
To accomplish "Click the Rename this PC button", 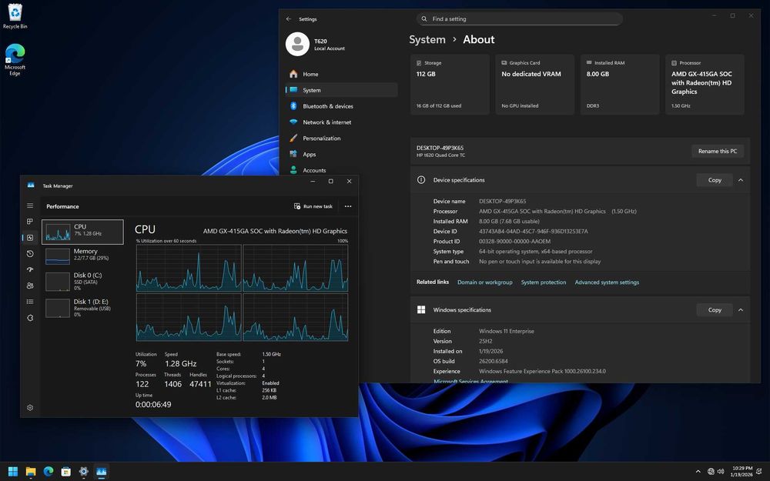I will coord(717,151).
